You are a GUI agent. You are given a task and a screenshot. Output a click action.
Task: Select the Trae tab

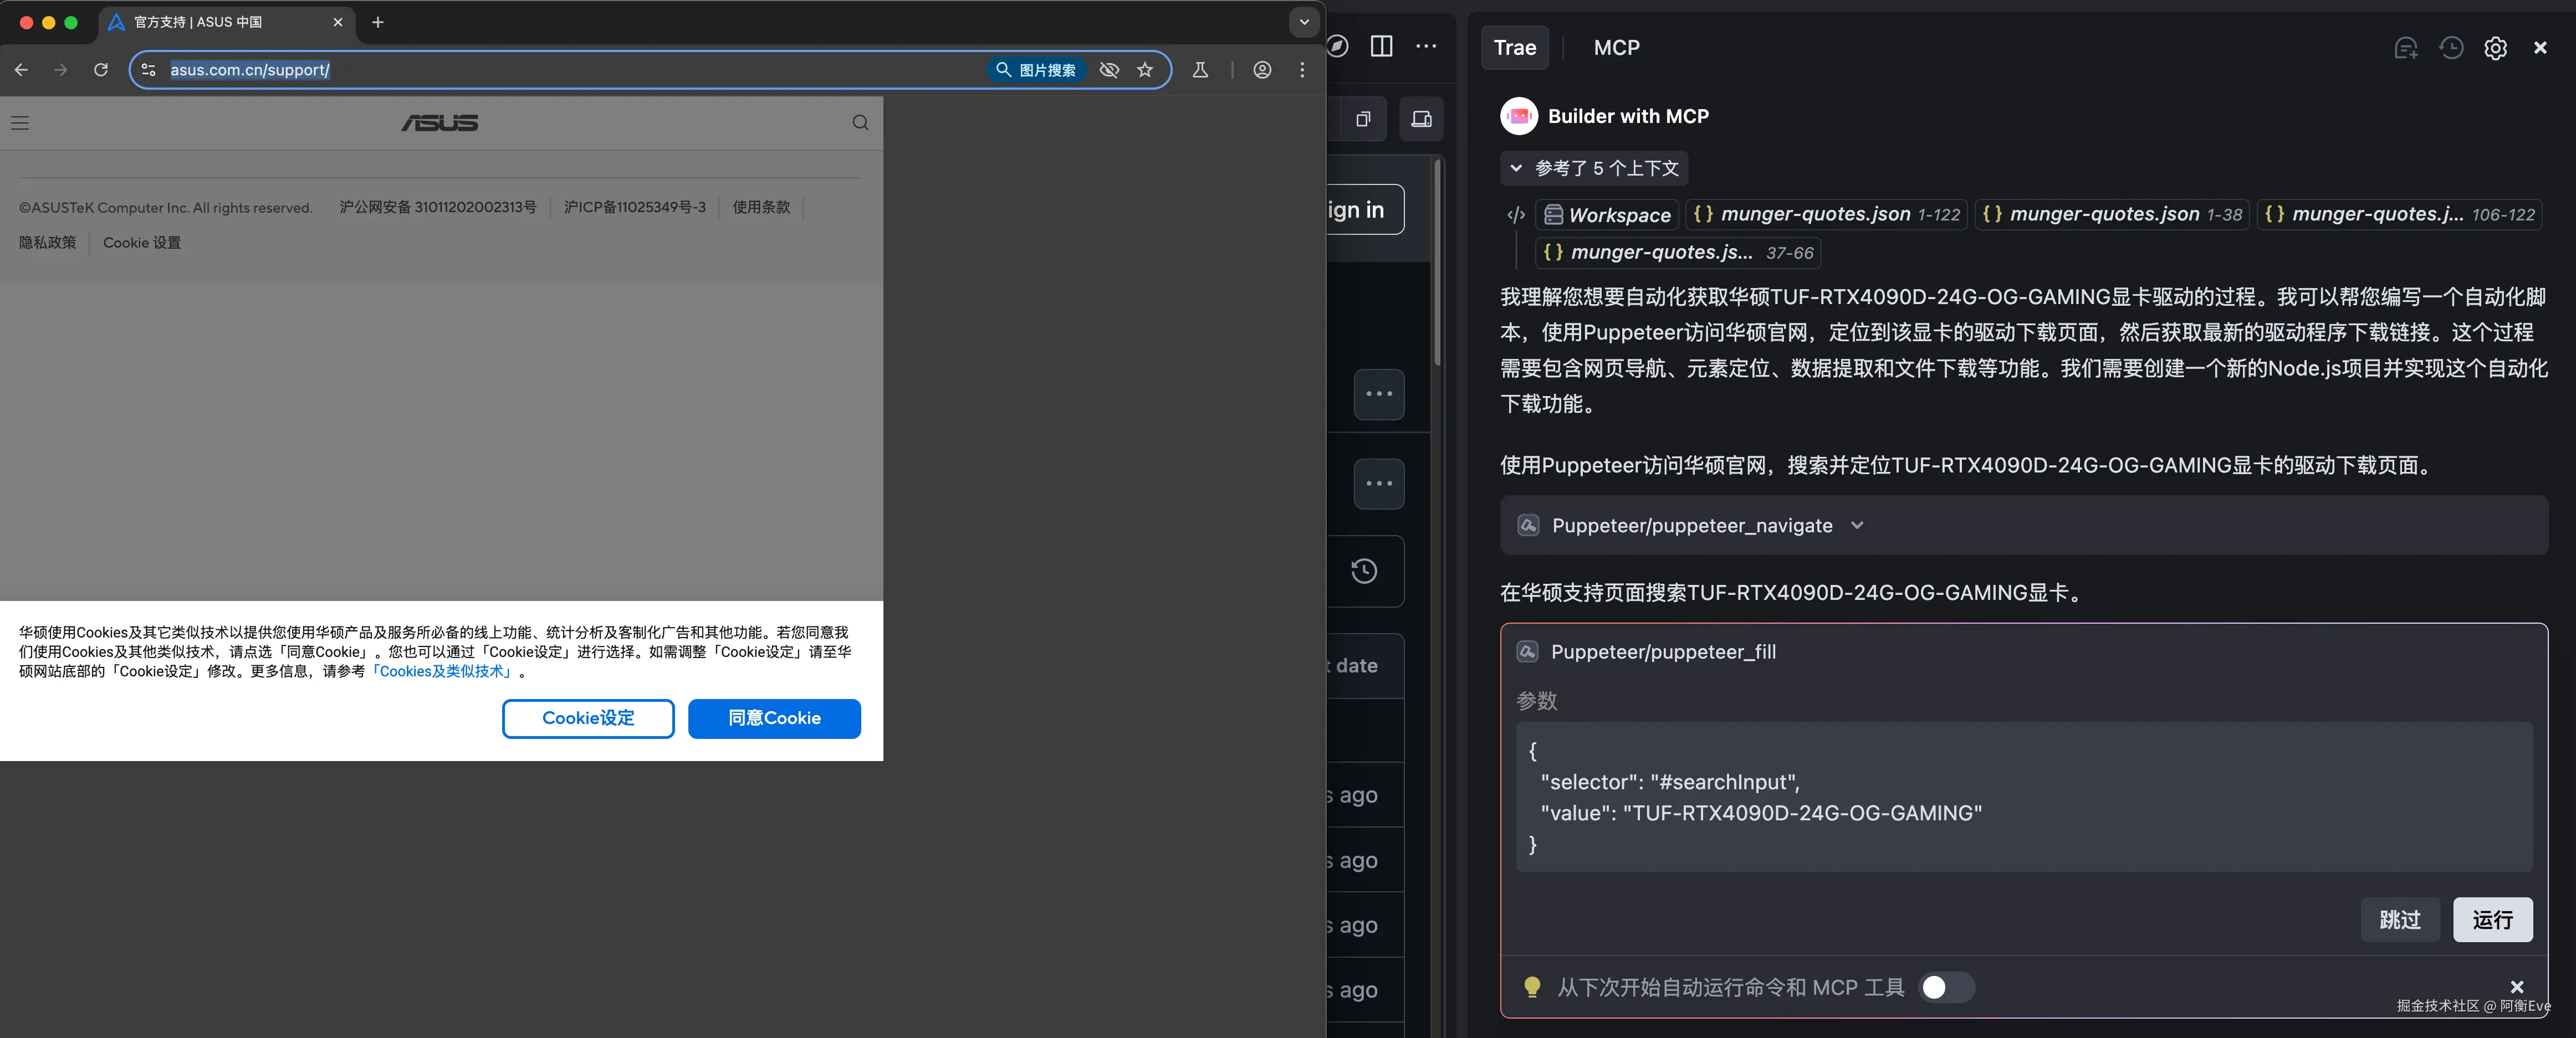pos(1514,48)
